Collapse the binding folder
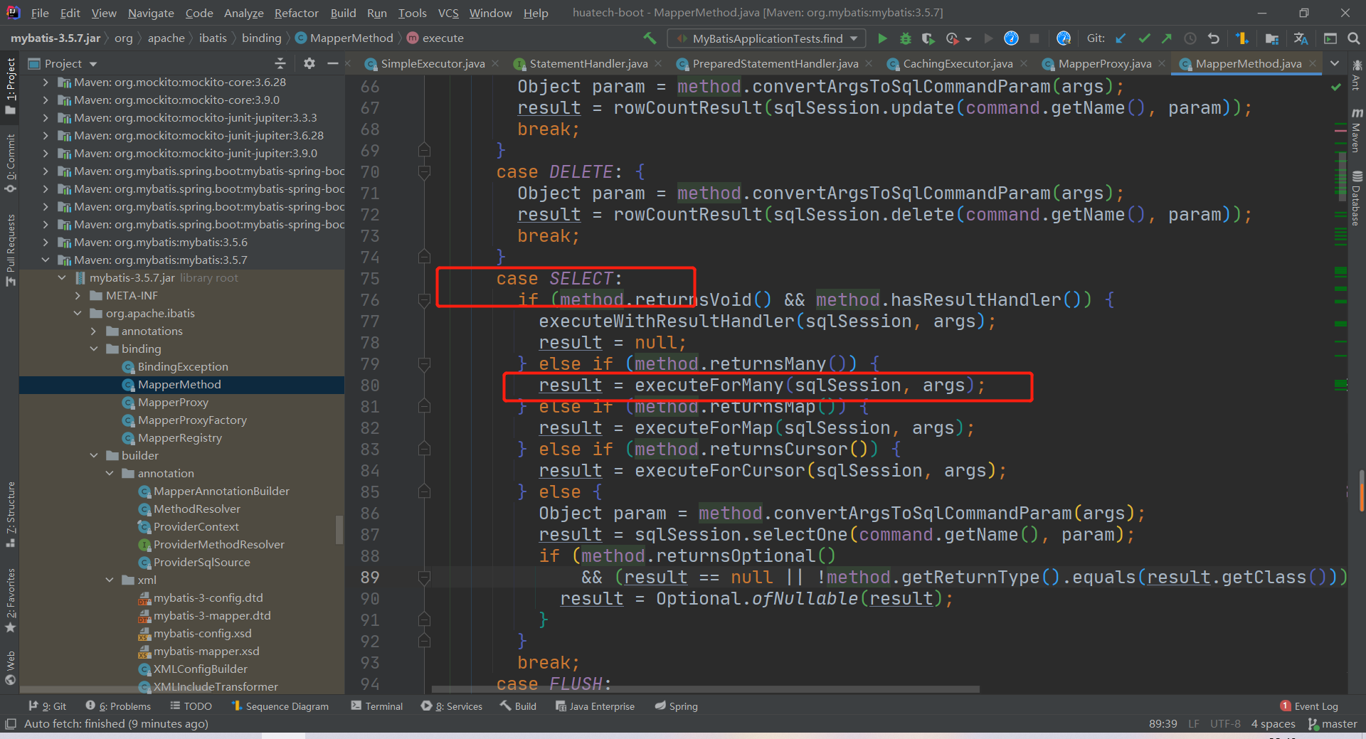 point(94,349)
